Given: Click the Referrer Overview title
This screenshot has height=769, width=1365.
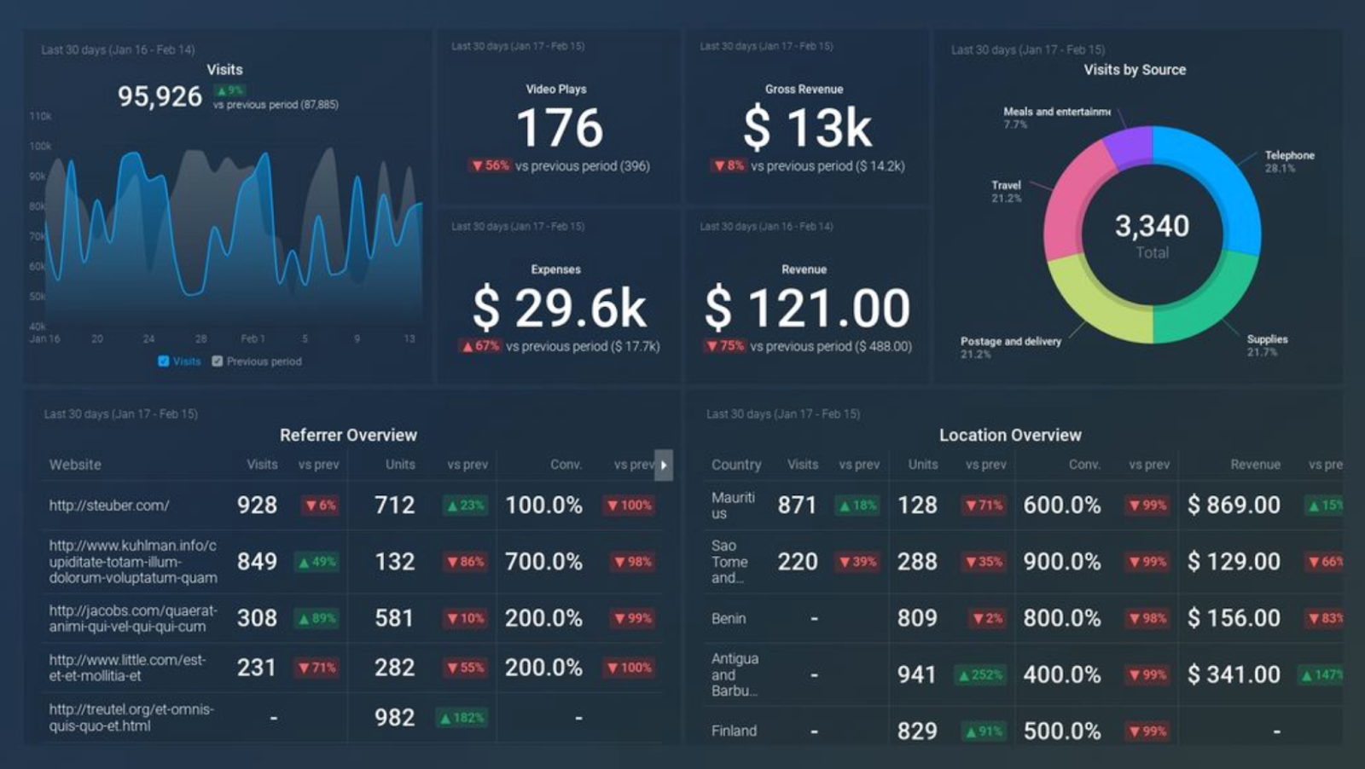Looking at the screenshot, I should coord(348,435).
